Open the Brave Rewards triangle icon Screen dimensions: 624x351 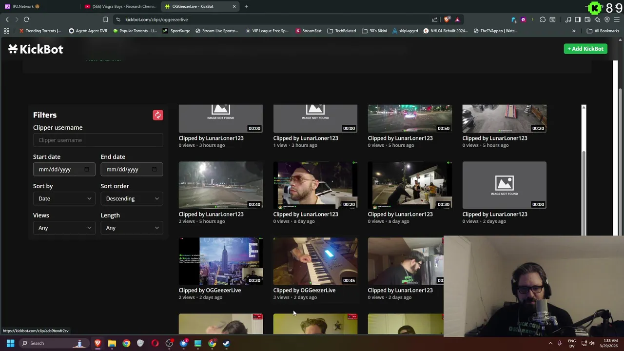click(457, 19)
